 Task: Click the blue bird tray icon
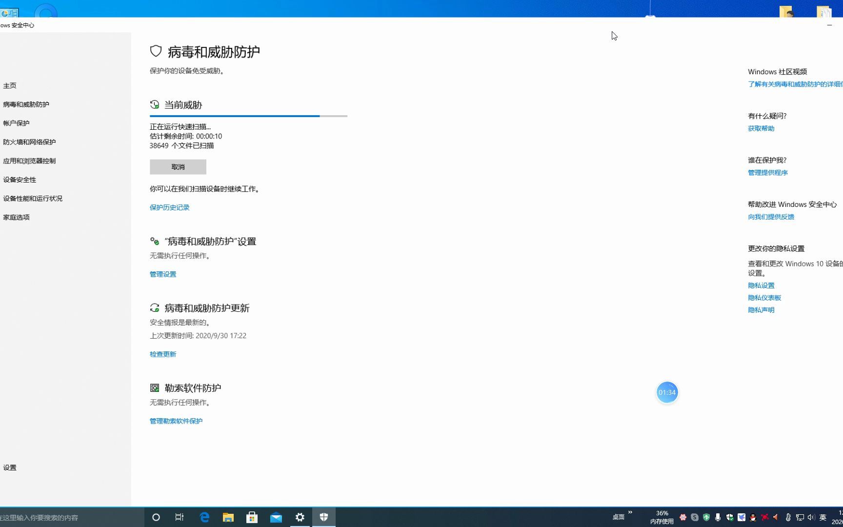click(742, 517)
